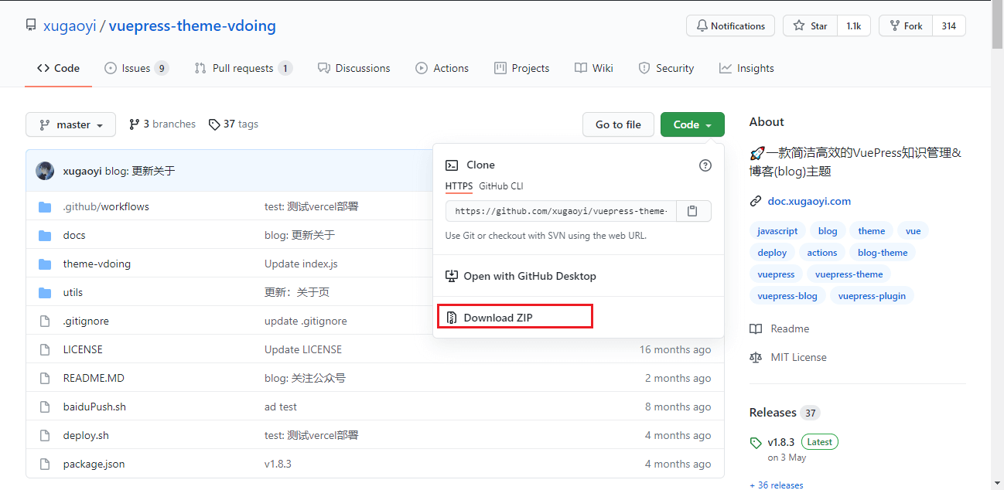1004x490 pixels.
Task: Click the 'Update LICENSE' commit message
Action: click(x=303, y=349)
